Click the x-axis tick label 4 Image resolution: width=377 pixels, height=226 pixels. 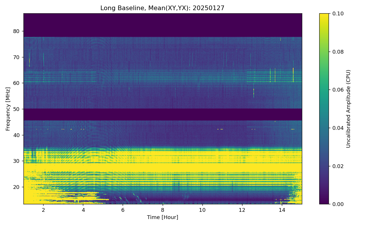tap(83, 209)
